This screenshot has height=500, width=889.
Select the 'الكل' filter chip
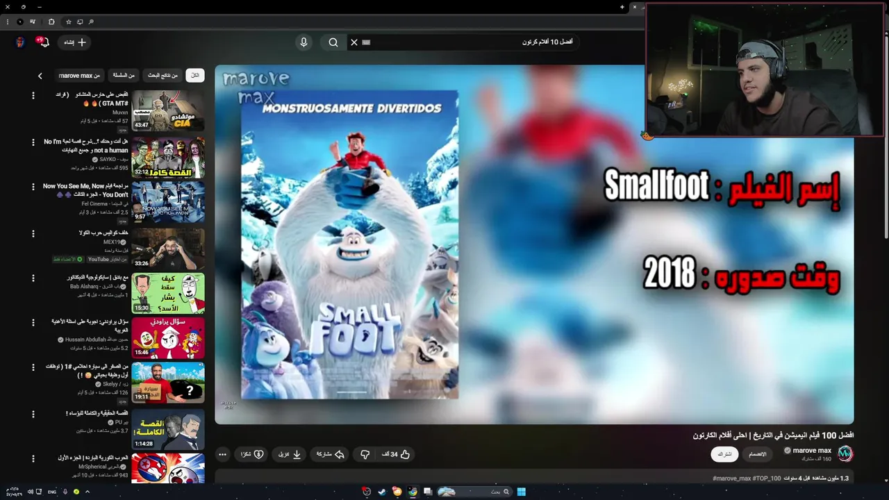coord(195,75)
